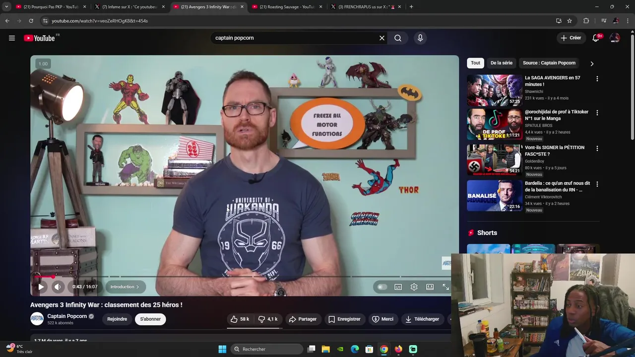Switch to FRENCHRAPUS sur X browser tab
The image size is (635, 357).
coord(366,7)
